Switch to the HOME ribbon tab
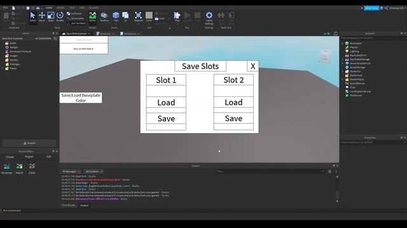Screen dimensions: 407x228 [x=49, y=8]
